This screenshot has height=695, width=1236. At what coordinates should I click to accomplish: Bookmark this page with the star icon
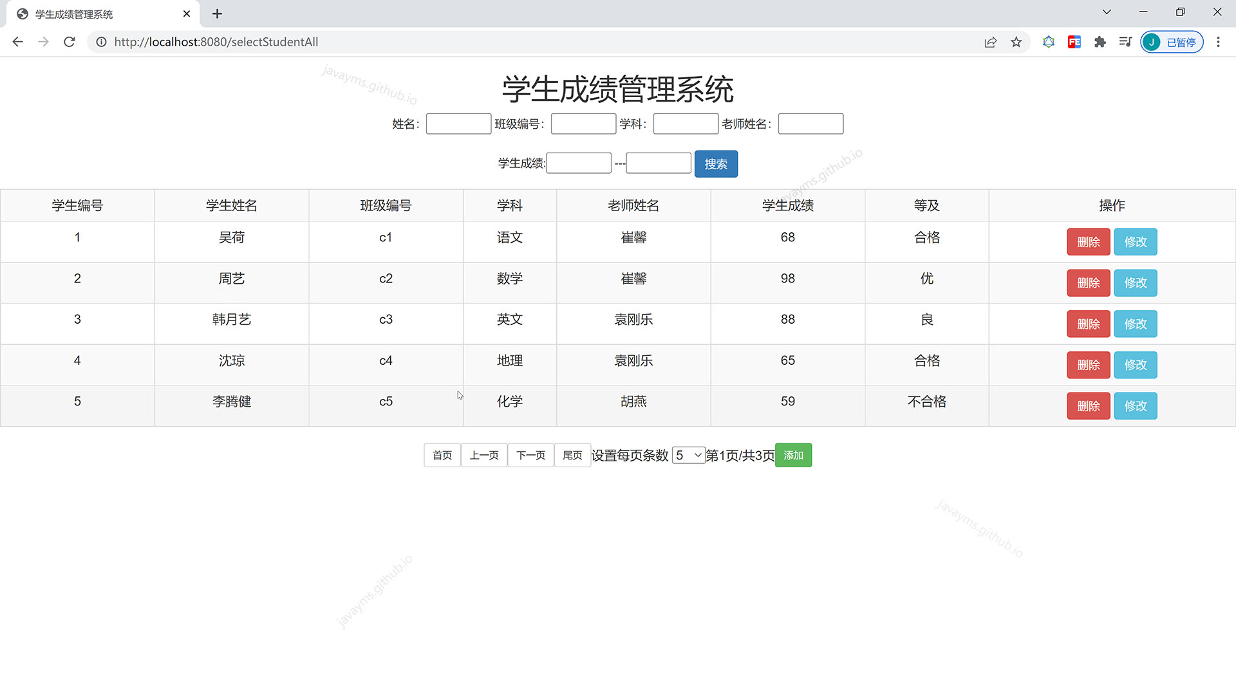click(1016, 42)
